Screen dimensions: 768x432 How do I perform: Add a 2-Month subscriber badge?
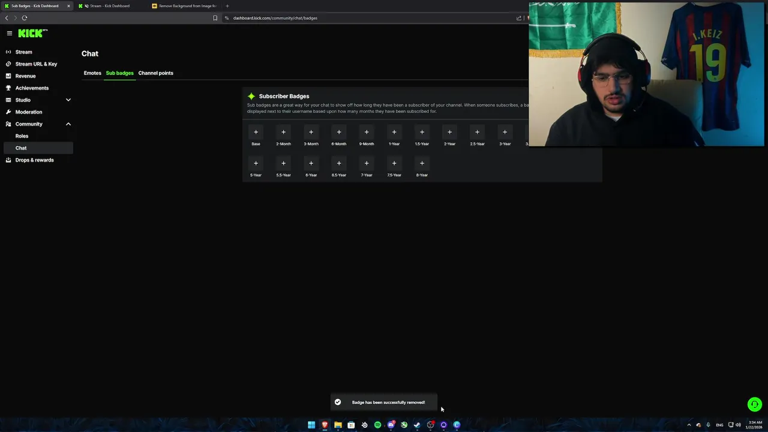pyautogui.click(x=283, y=132)
